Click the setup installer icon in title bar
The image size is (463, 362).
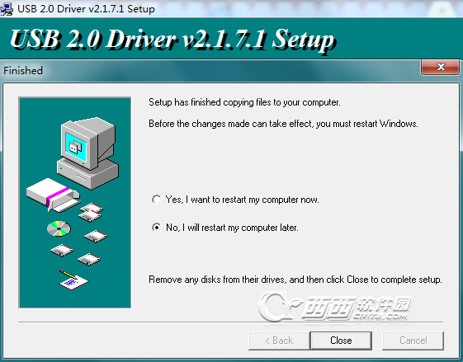click(x=7, y=8)
